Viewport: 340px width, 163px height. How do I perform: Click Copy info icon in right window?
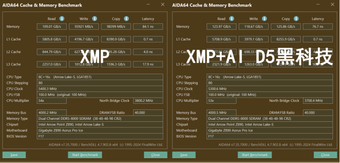[x=296, y=19]
